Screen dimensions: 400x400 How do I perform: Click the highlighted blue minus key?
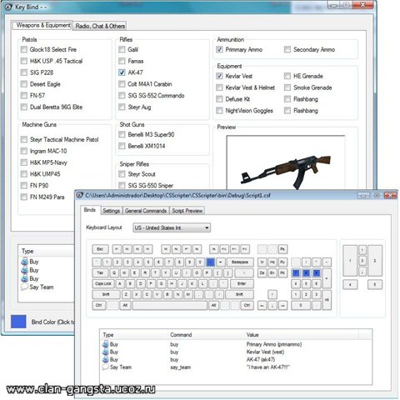coord(210,262)
